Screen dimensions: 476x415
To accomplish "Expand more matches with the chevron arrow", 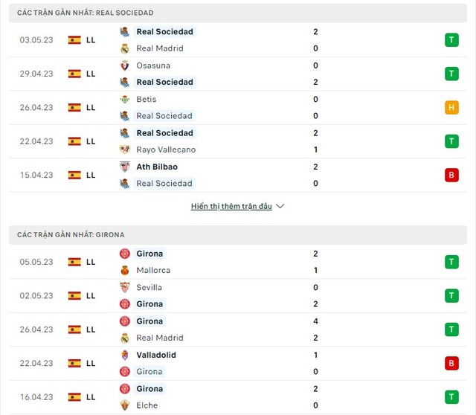I will (x=280, y=206).
